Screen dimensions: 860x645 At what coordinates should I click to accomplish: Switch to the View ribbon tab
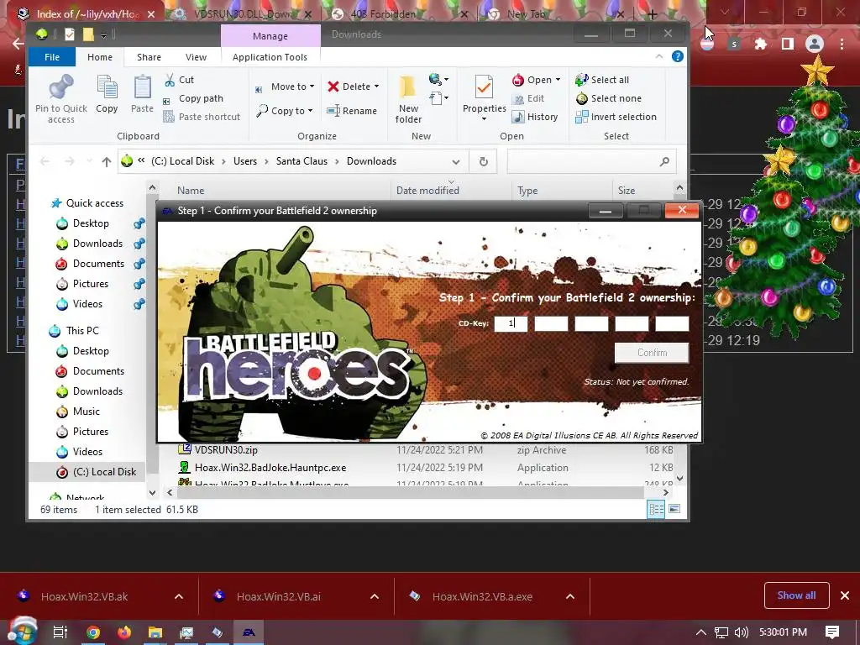point(196,57)
